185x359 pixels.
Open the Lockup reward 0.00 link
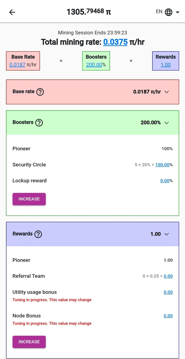pyautogui.click(x=165, y=181)
